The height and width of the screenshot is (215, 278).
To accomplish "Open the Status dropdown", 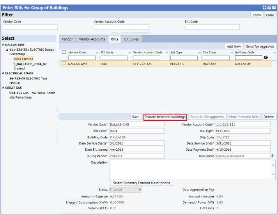I will (126, 190).
